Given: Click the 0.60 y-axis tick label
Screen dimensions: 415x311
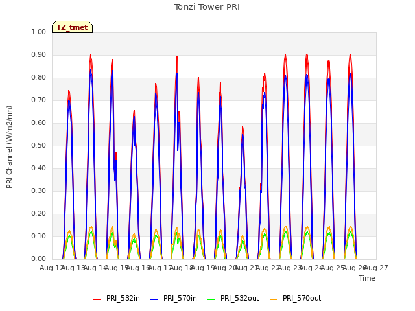Looking at the screenshot, I should click(39, 122).
